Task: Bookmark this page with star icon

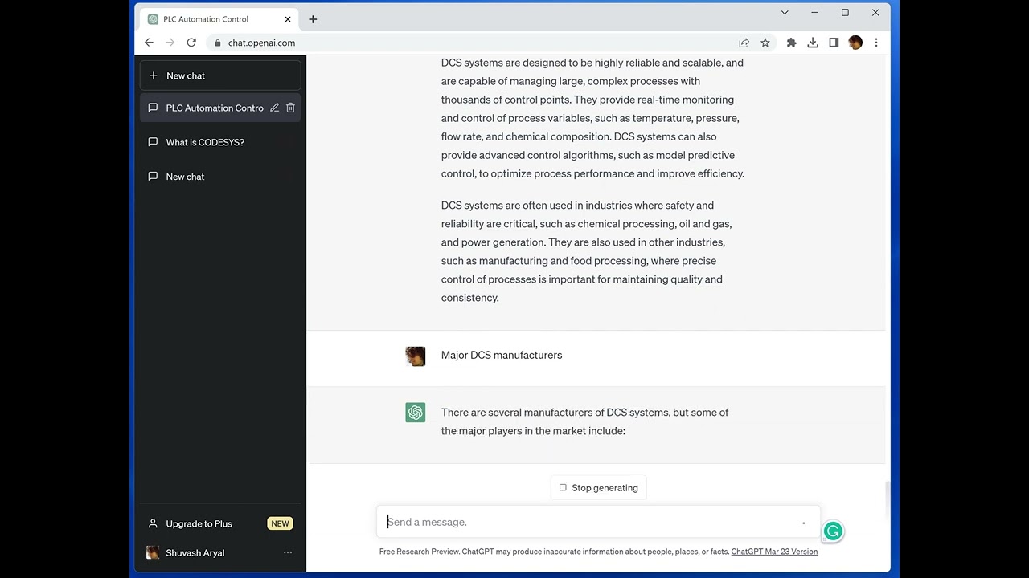Action: coord(765,43)
